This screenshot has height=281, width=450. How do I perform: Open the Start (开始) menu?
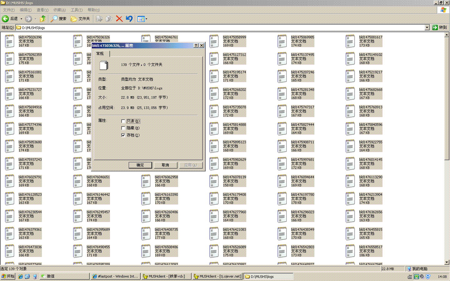click(8, 276)
